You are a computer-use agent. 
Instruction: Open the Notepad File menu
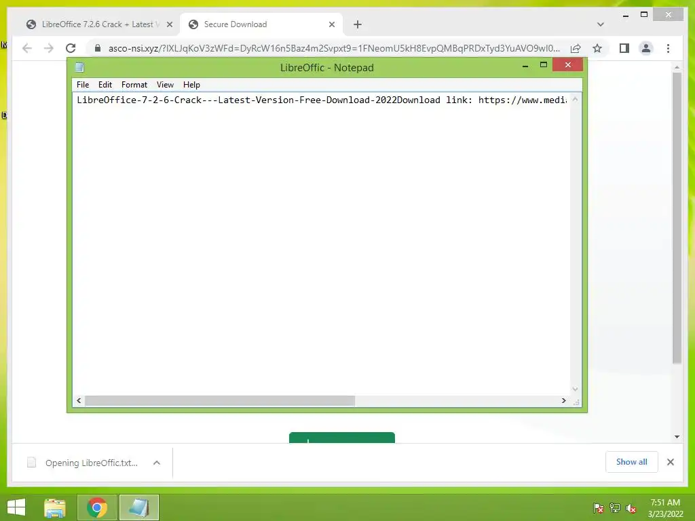coord(82,85)
